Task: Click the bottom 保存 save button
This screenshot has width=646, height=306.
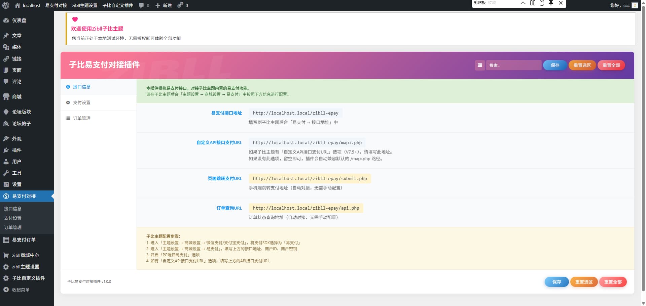Action: (x=557, y=282)
